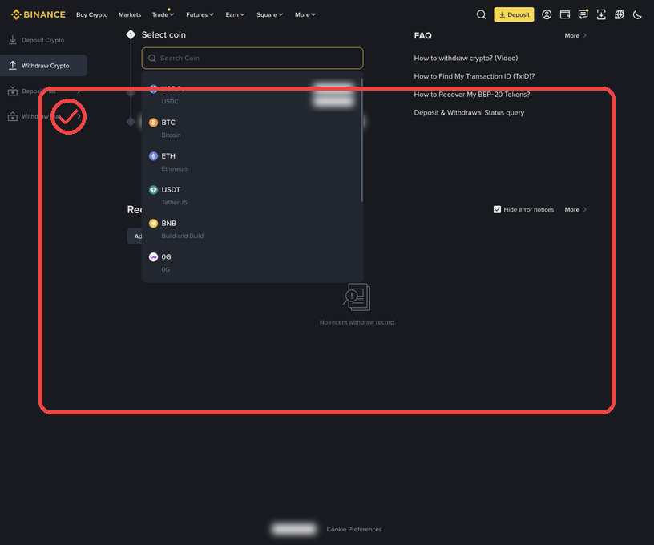Open the wallet icon in header

tap(565, 14)
